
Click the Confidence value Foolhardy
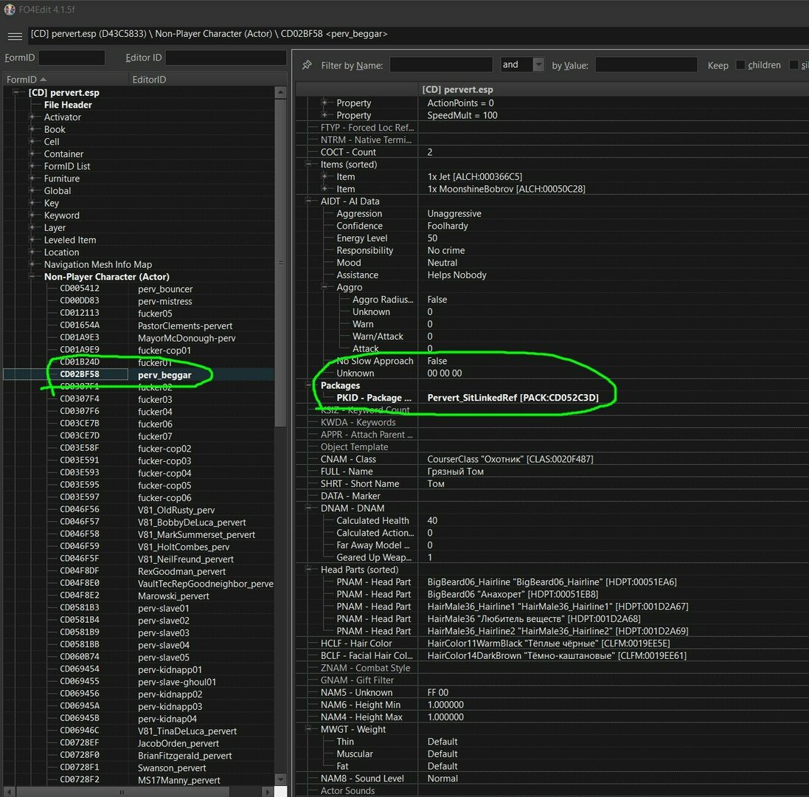click(x=448, y=226)
